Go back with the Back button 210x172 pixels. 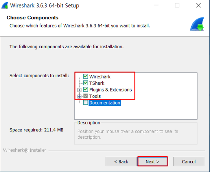tap(121, 162)
